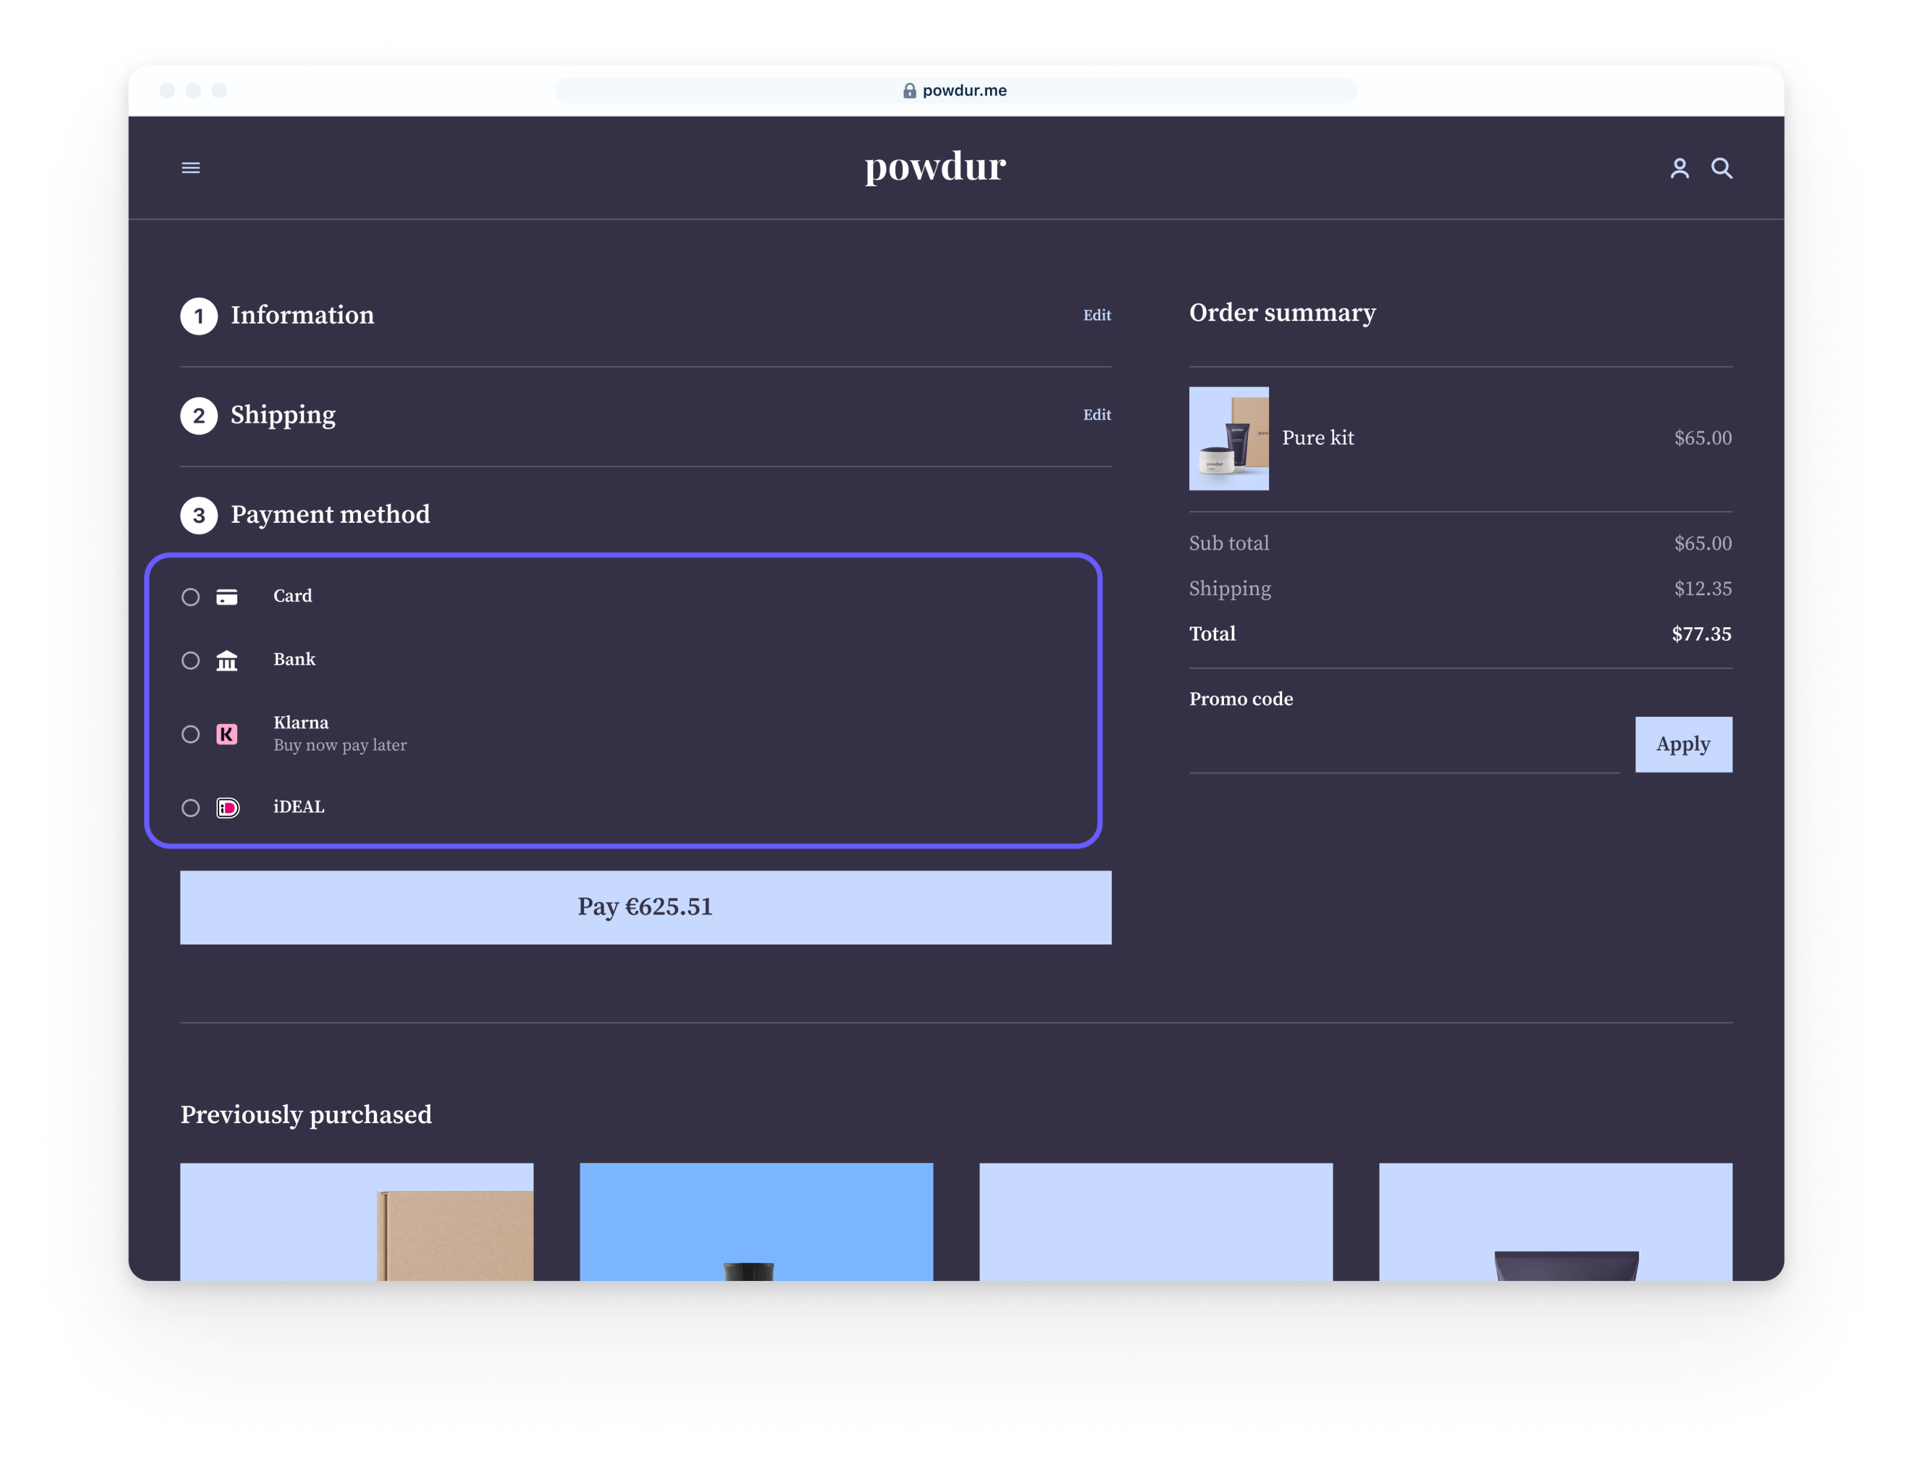Select the Card radio button
Image resolution: width=1913 pixels, height=1475 pixels.
(x=189, y=595)
